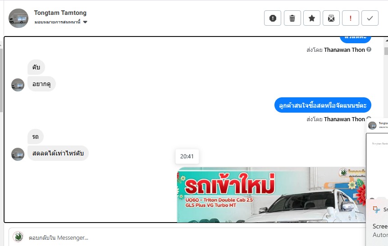
Task: Mark conversation as unread envelope icon
Action: point(331,18)
